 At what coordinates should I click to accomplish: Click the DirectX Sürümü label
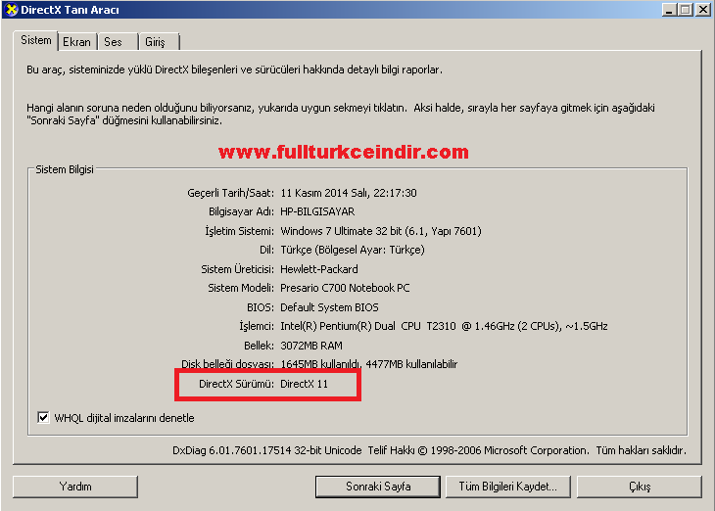click(x=236, y=384)
